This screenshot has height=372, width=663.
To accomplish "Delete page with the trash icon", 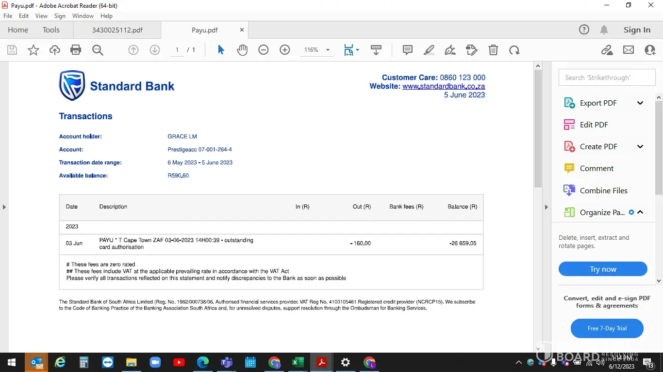I will point(493,50).
